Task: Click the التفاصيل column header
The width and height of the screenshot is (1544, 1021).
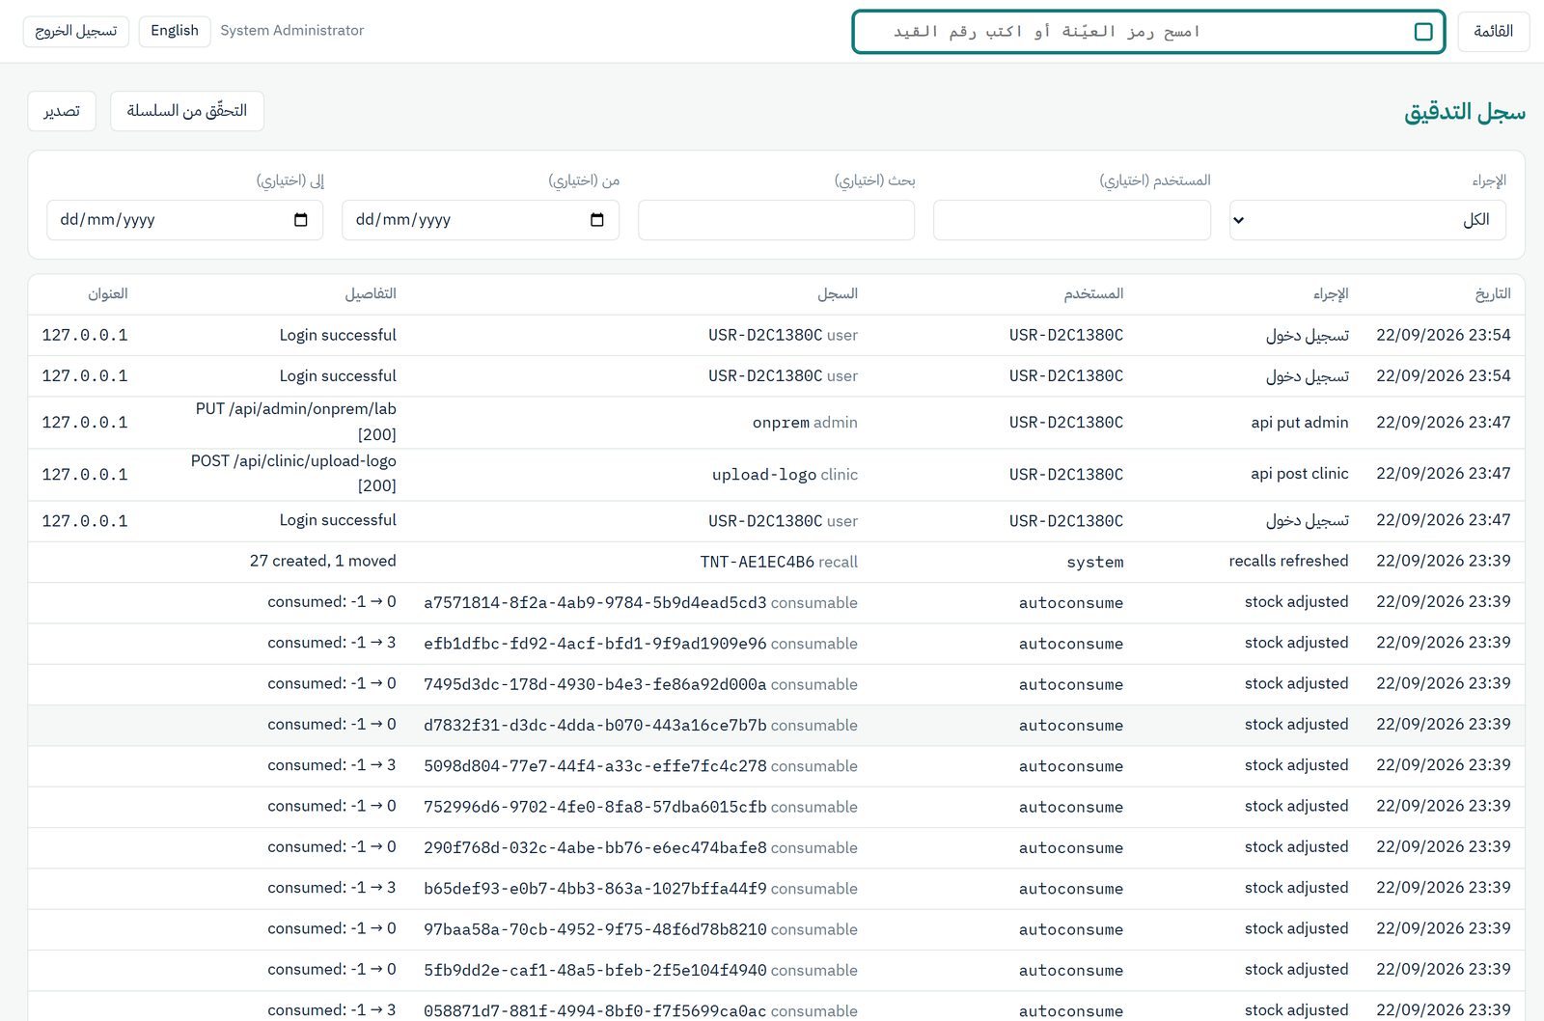Action: tap(371, 293)
